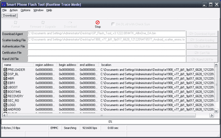Close the Flash Tool window
Image resolution: width=221 pixels, height=138 pixels.
(x=217, y=4)
